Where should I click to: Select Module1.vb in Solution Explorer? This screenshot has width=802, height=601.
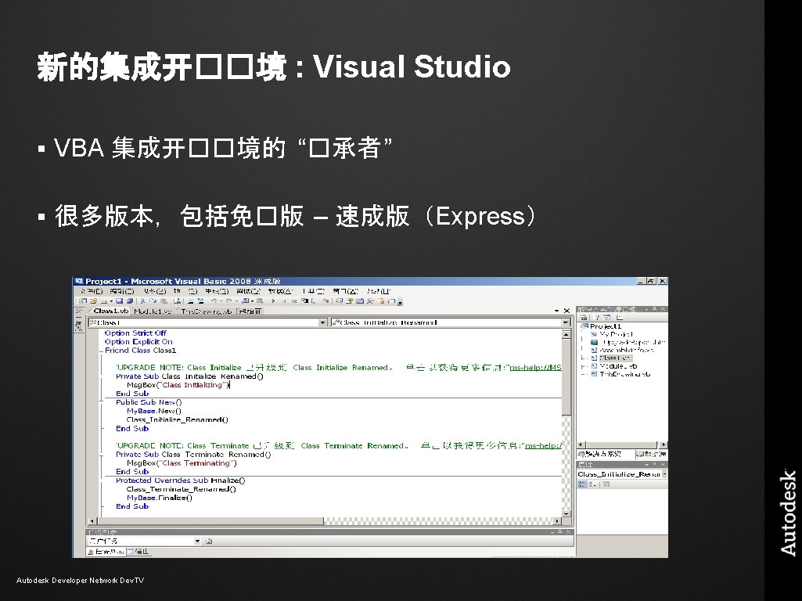[618, 366]
